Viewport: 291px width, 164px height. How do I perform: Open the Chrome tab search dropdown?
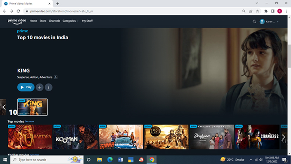tap(257, 3)
